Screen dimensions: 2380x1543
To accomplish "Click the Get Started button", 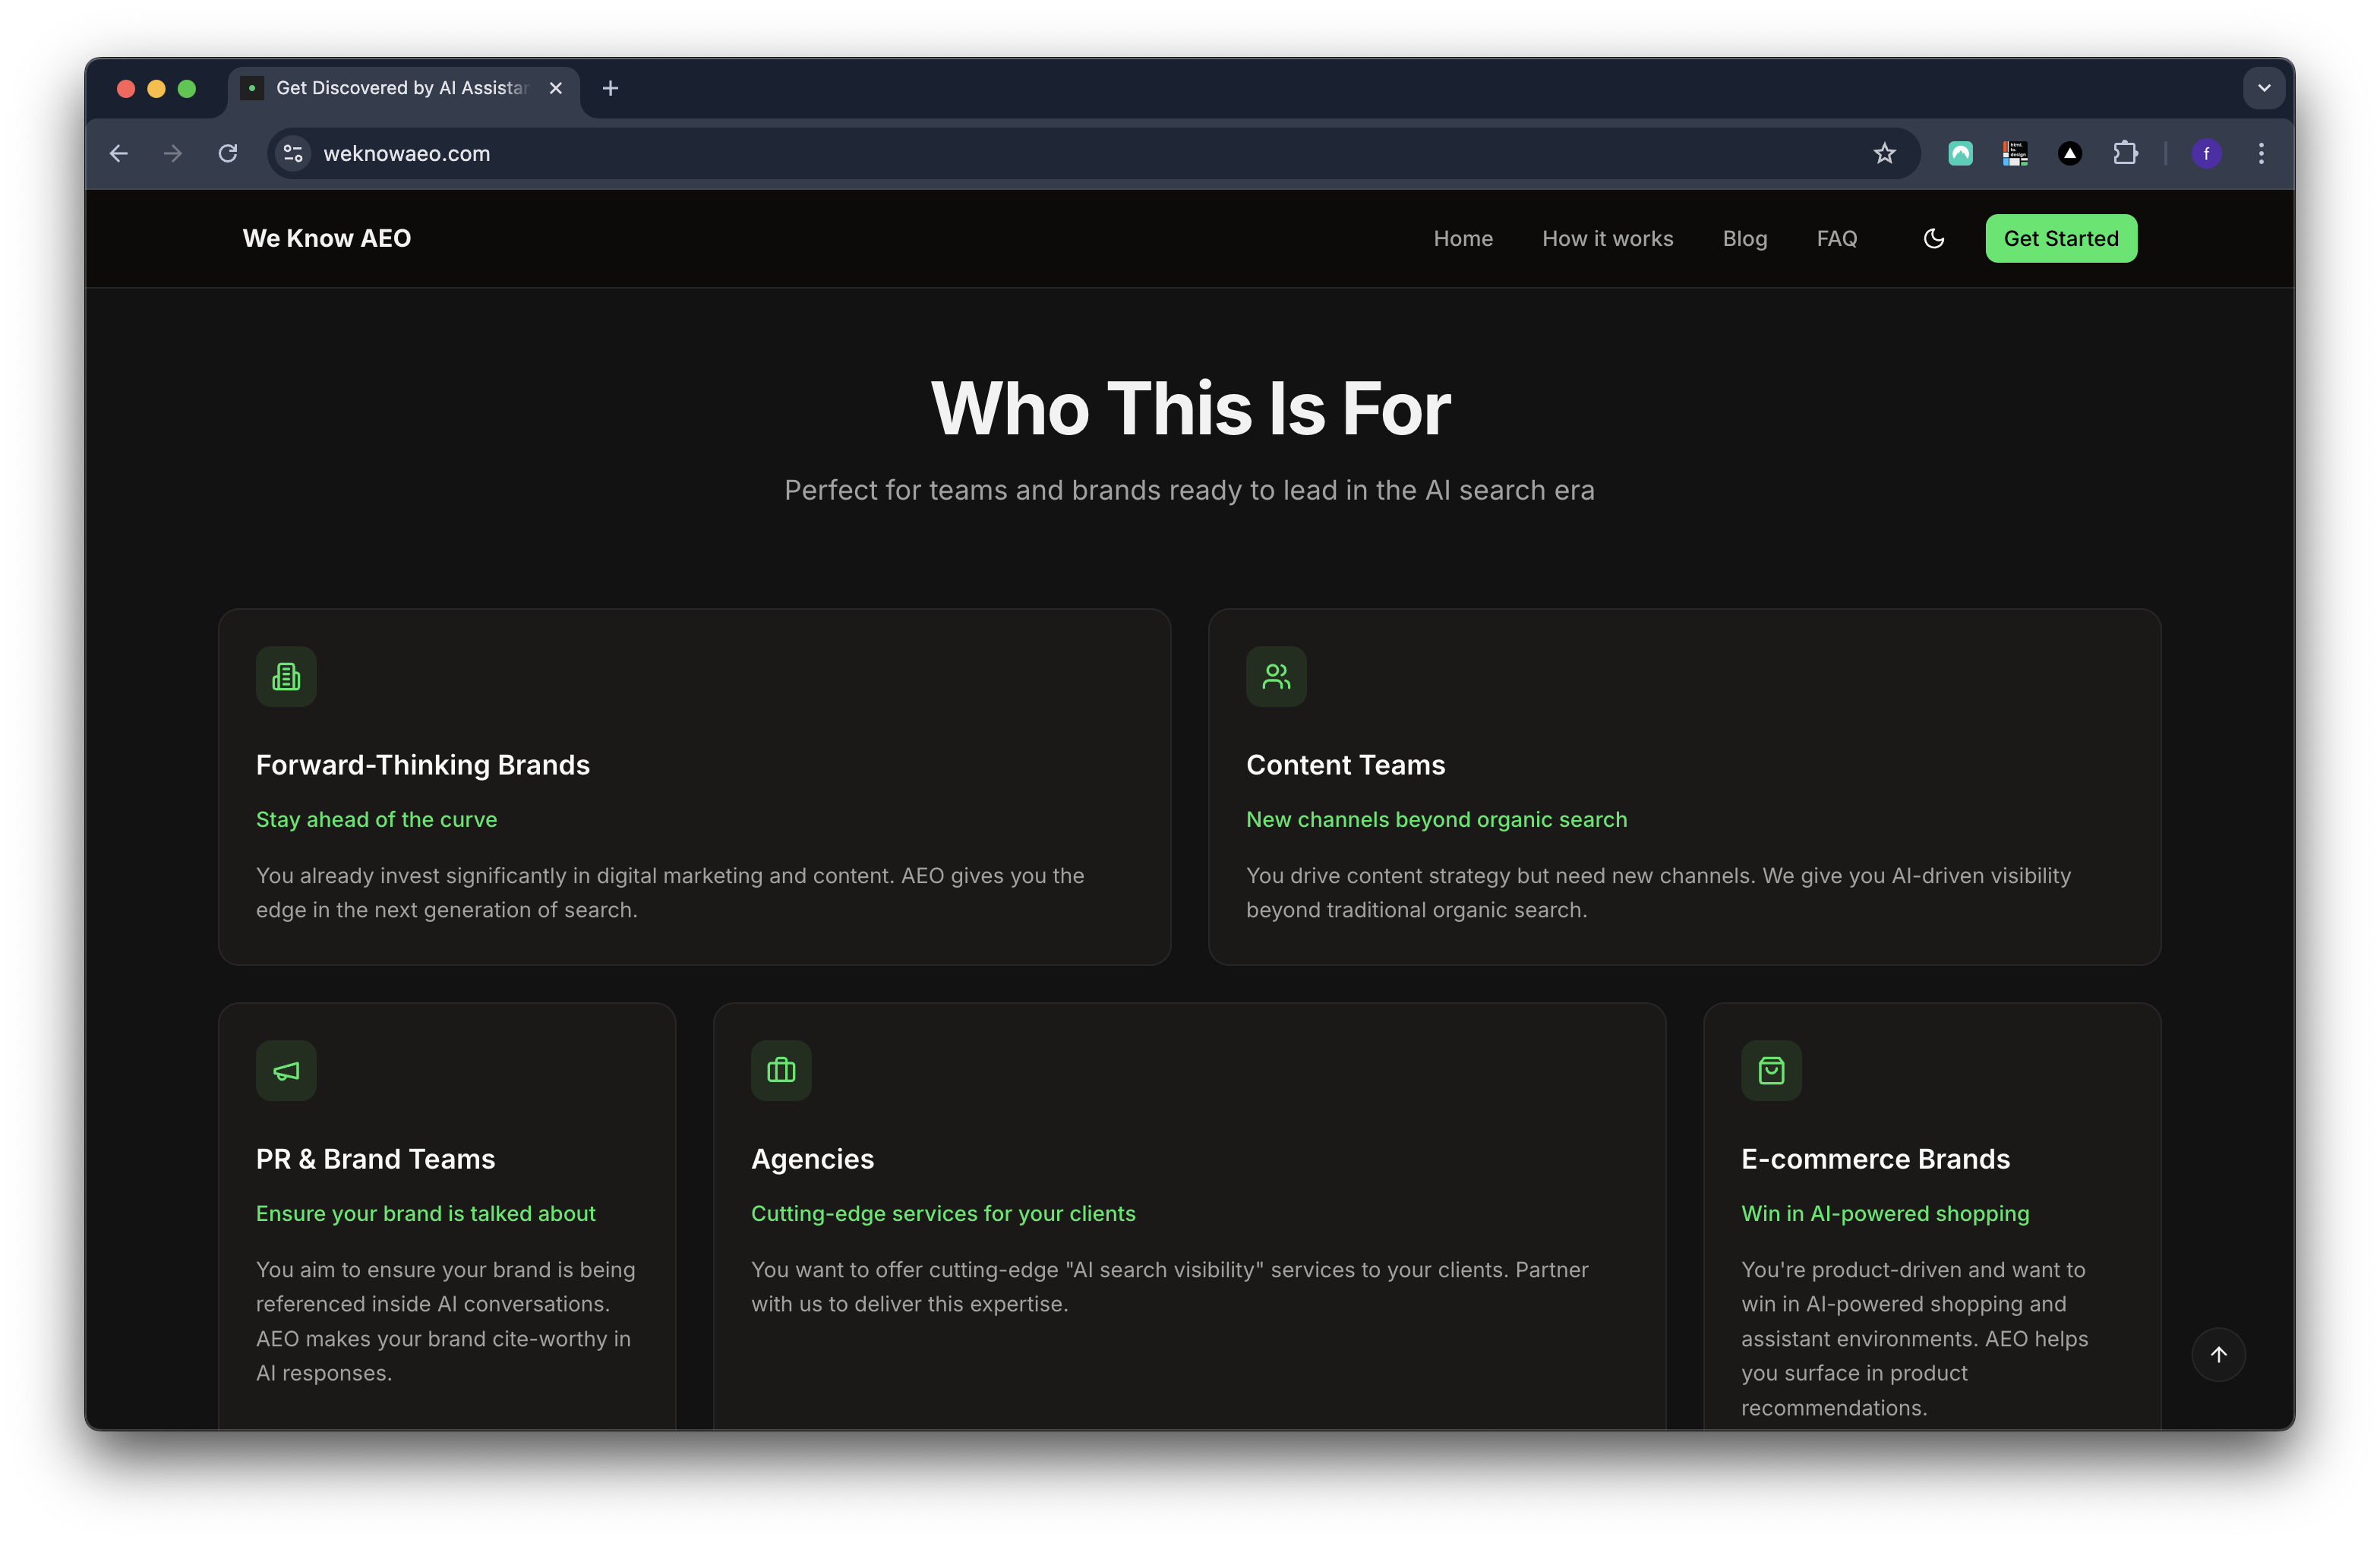I will pos(2060,238).
